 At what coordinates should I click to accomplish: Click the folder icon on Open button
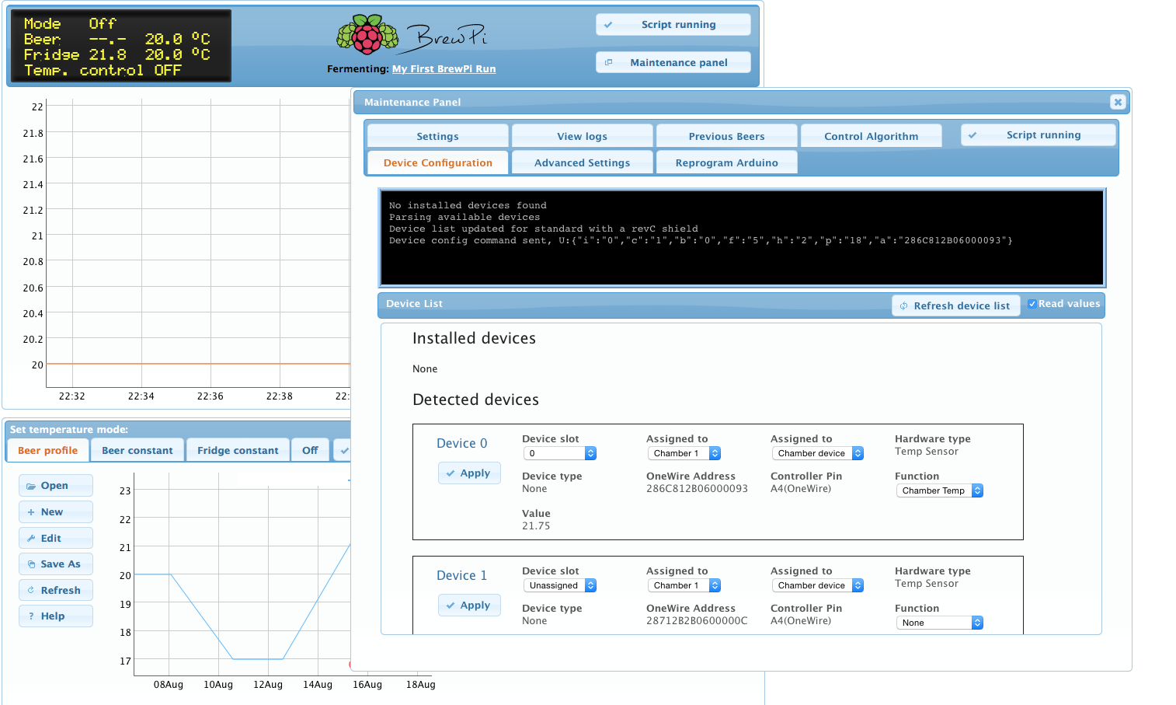[x=31, y=486]
